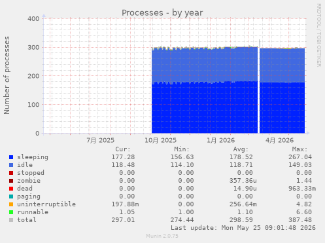Click the uninterruptible legend color swatch
The image size is (325, 243).
[11, 204]
